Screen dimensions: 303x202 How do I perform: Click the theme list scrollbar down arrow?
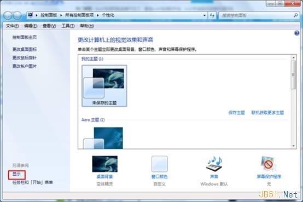click(x=294, y=146)
